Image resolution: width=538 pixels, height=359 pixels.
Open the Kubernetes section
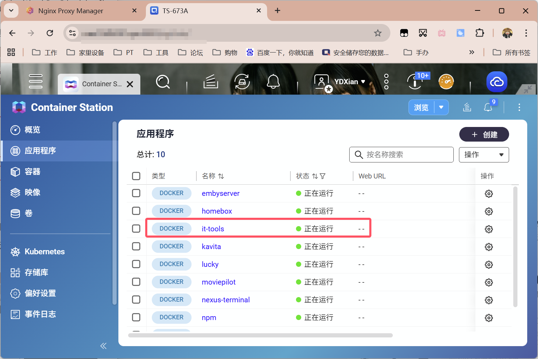44,252
